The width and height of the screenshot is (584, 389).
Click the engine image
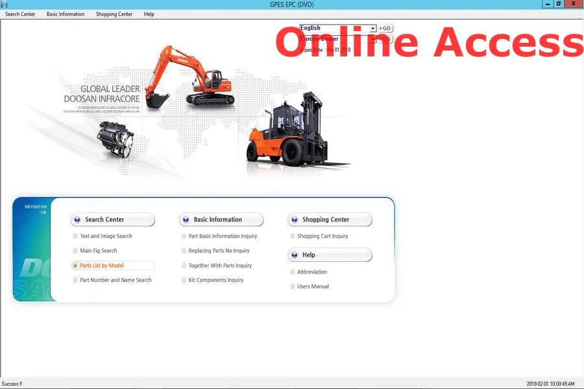[x=116, y=138]
